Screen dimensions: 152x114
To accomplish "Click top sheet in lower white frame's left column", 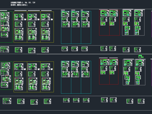I will click(128, 63).
